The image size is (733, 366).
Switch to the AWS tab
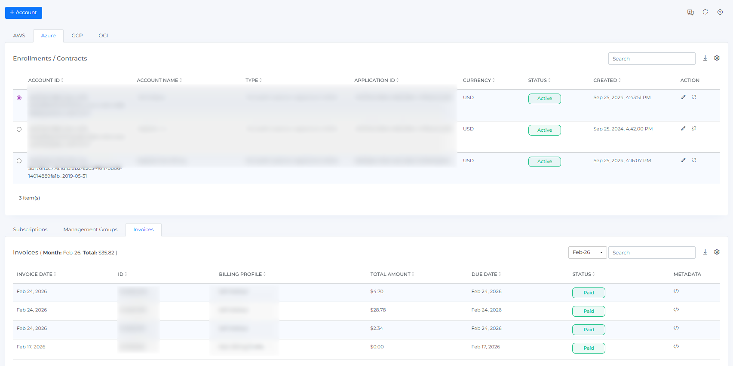click(x=19, y=36)
